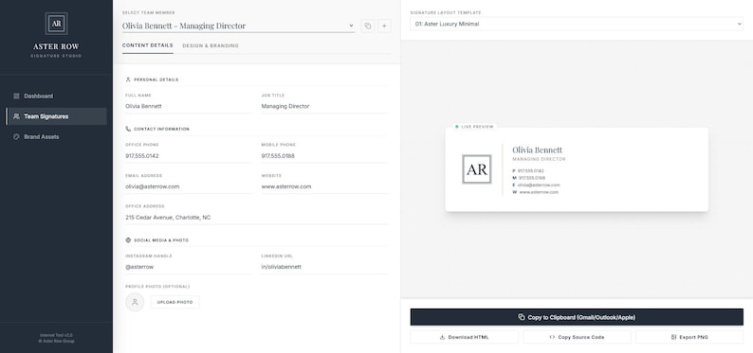The image size is (753, 353).
Task: Switch to the Design & Branding tab
Action: point(211,45)
